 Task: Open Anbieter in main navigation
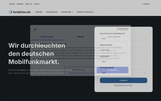click(x=39, y=12)
